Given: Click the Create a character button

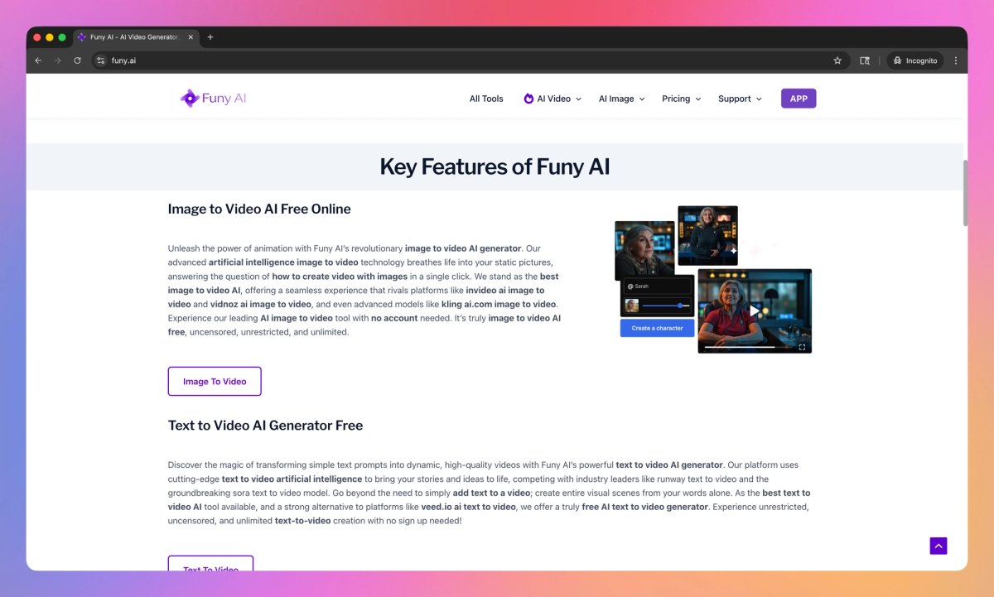Looking at the screenshot, I should [658, 328].
